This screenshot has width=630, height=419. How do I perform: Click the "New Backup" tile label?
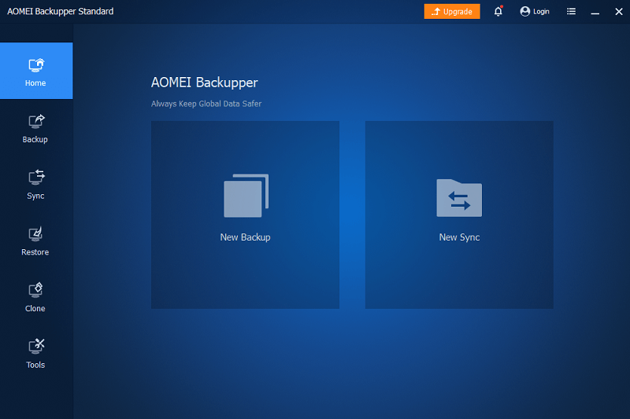(x=245, y=237)
